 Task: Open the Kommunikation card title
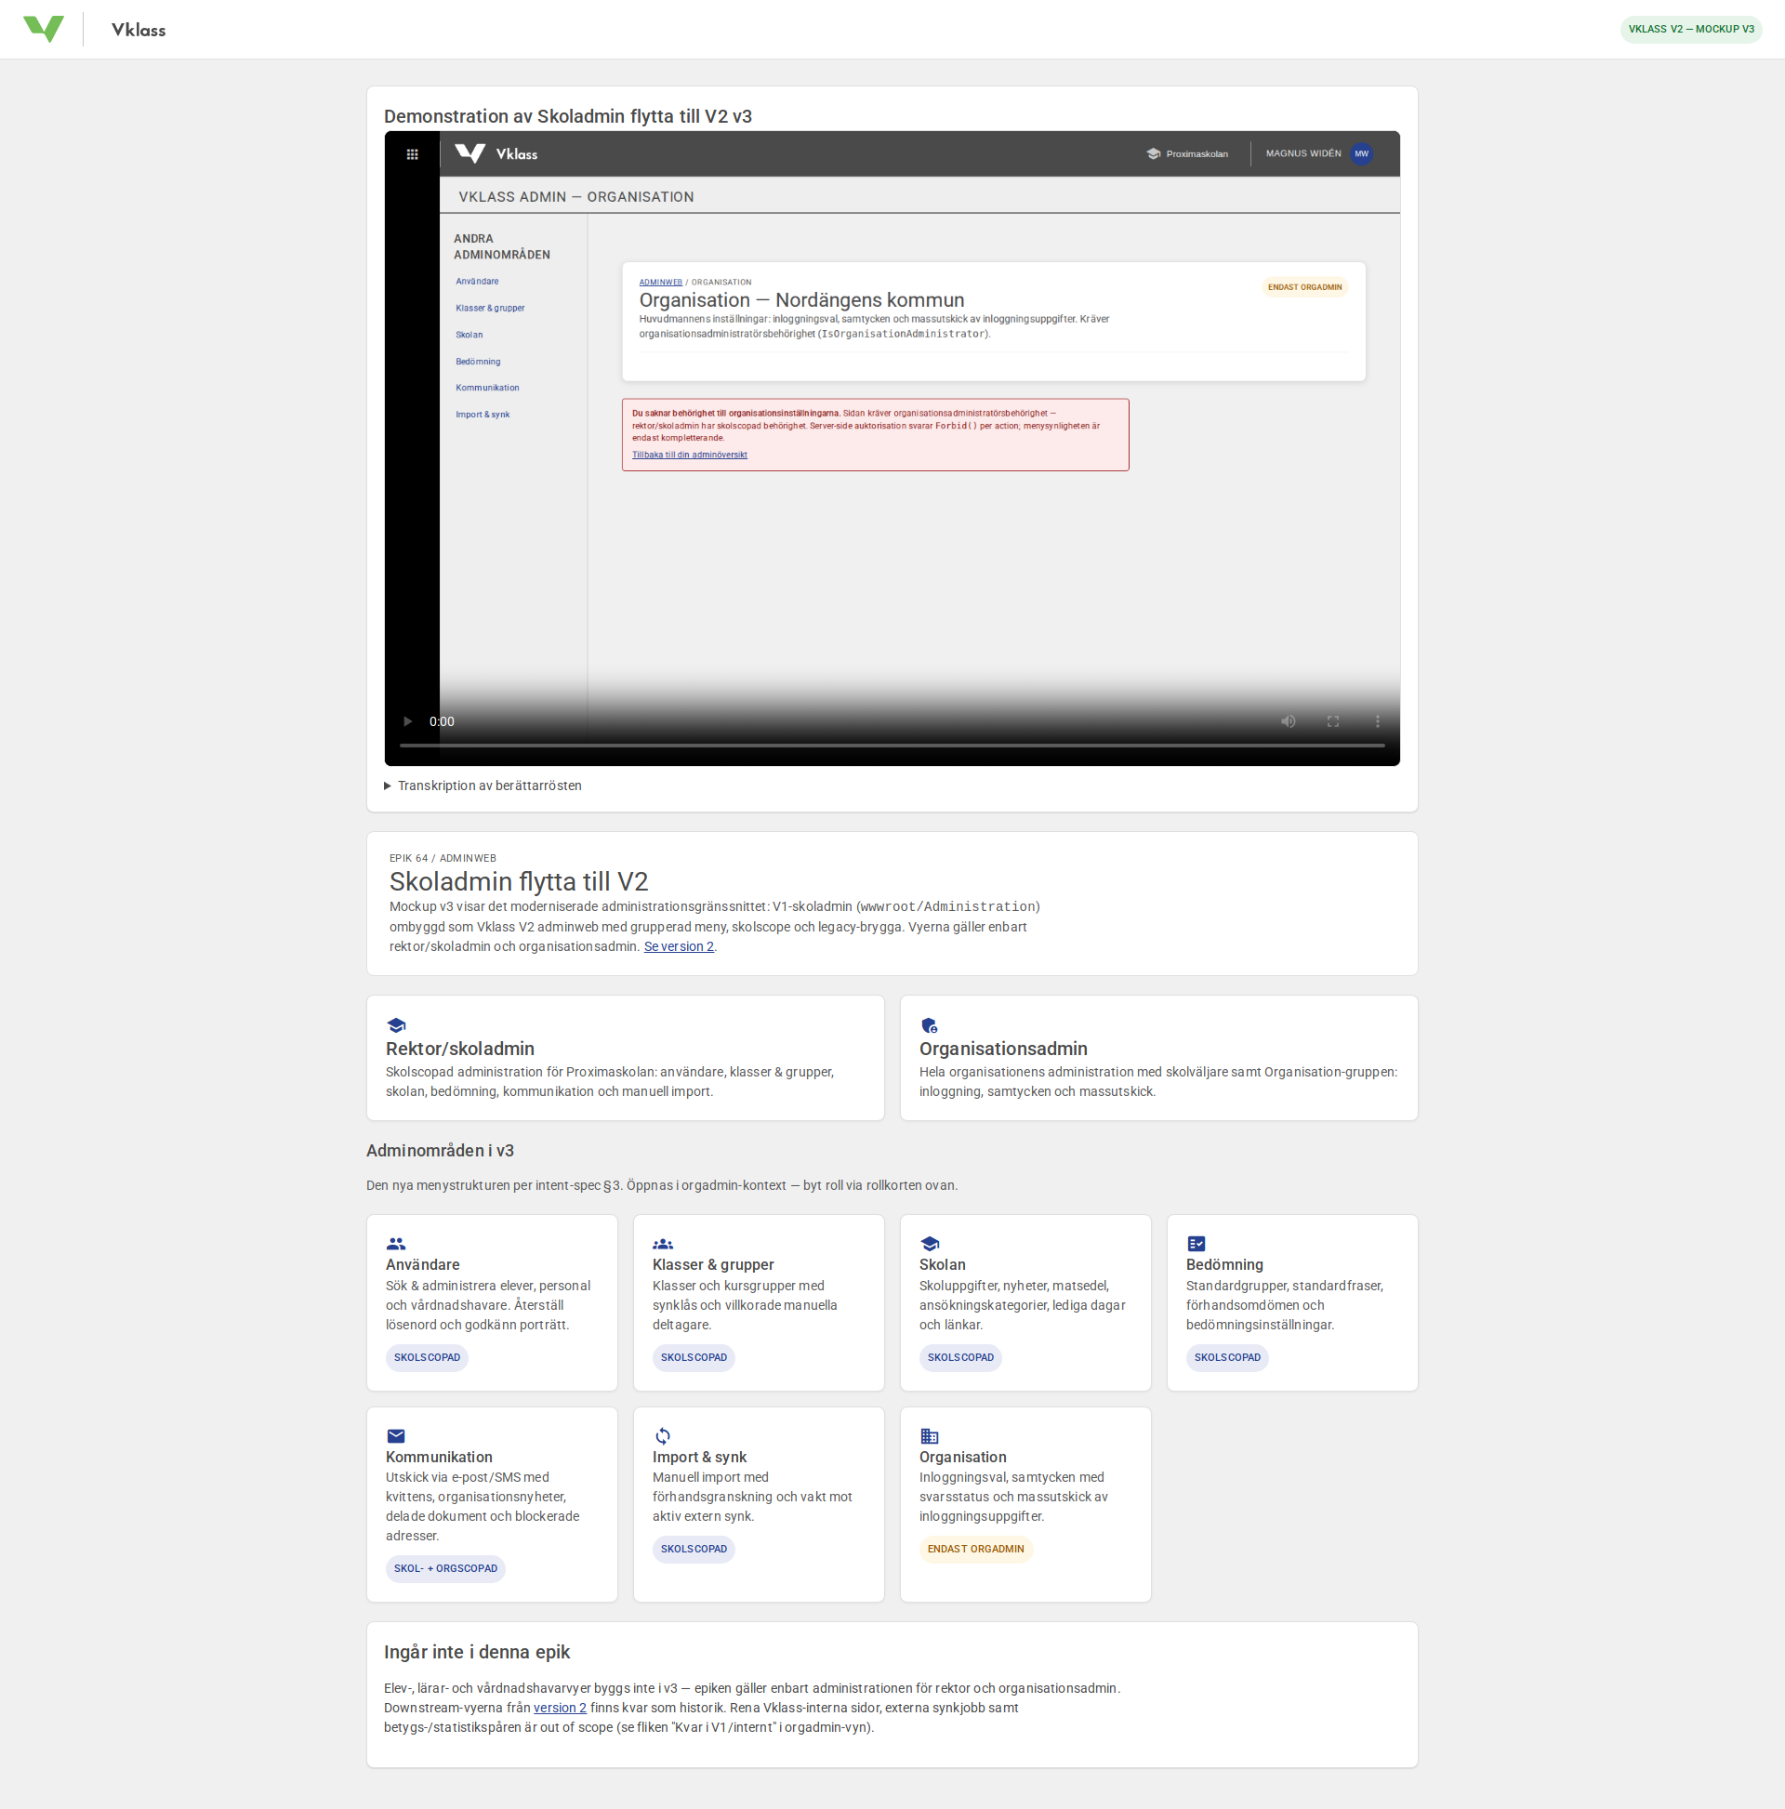click(438, 1457)
